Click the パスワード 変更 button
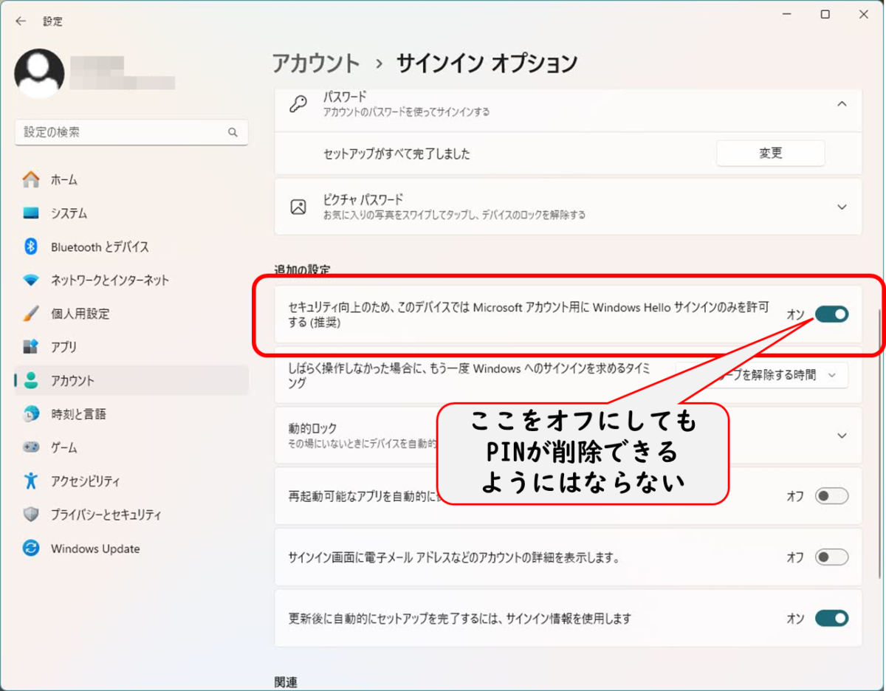This screenshot has height=691, width=886. point(770,153)
